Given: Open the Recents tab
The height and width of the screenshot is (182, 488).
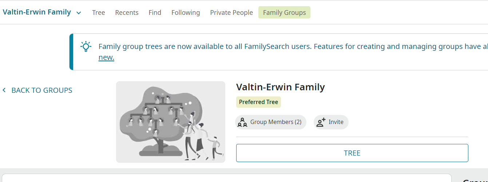Looking at the screenshot, I should [127, 13].
